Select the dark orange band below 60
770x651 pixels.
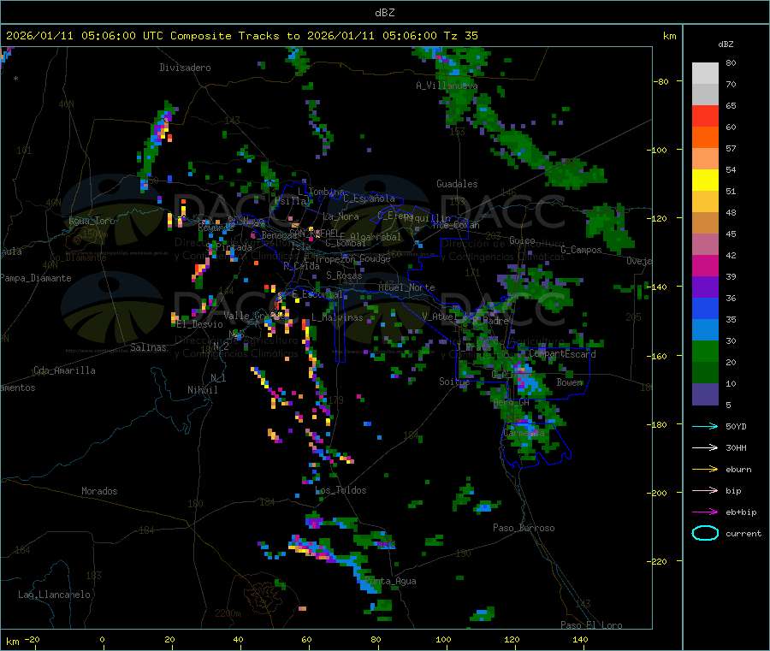tap(705, 138)
